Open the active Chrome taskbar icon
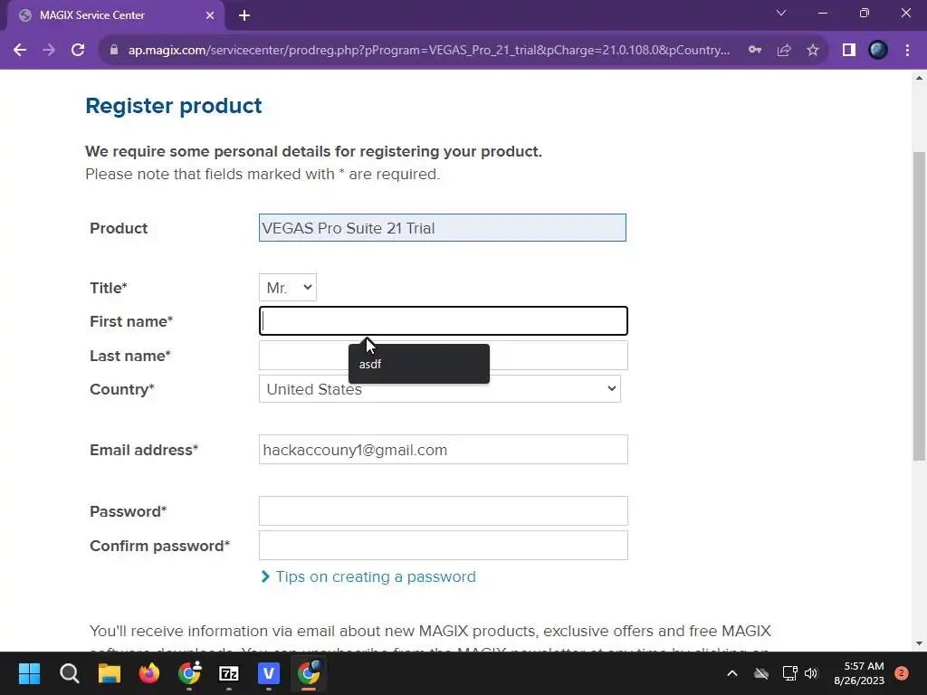This screenshot has height=695, width=927. pyautogui.click(x=309, y=673)
